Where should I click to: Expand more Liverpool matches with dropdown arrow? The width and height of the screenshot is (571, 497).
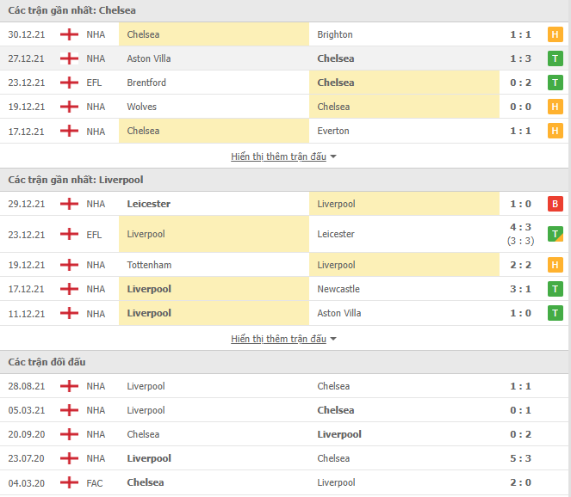[333, 339]
